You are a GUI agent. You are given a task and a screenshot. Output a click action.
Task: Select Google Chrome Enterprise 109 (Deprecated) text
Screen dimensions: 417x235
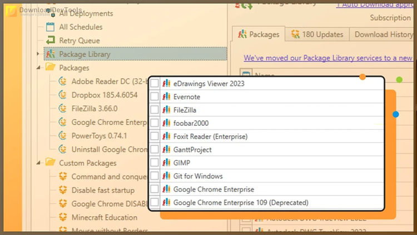241,203
